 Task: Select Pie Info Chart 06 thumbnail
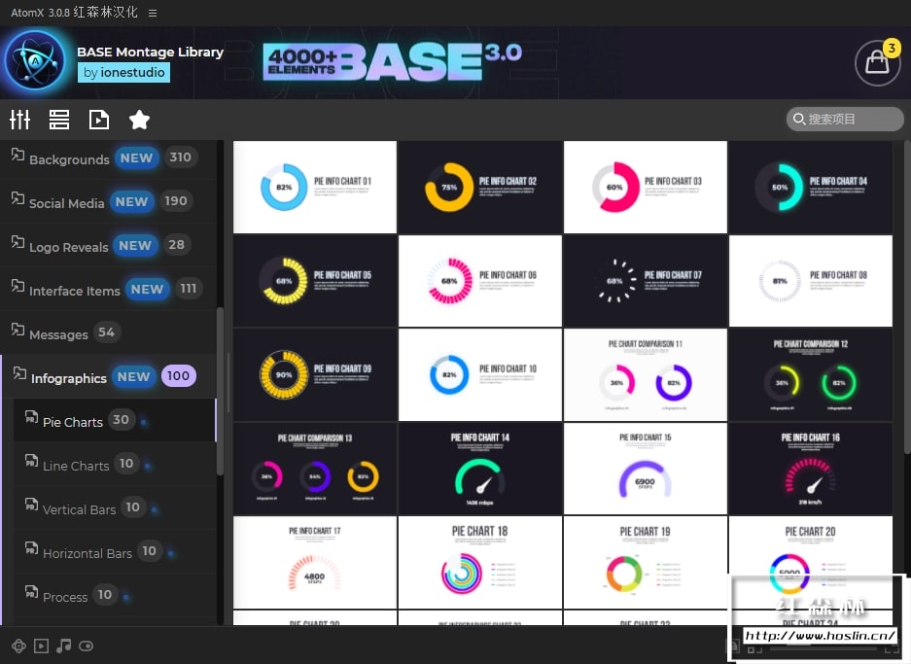tap(480, 281)
